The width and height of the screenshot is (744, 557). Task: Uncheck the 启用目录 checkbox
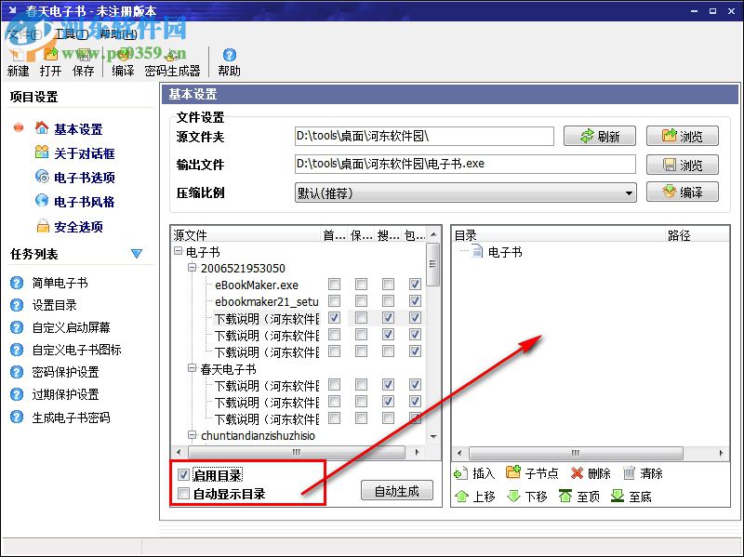coord(183,475)
